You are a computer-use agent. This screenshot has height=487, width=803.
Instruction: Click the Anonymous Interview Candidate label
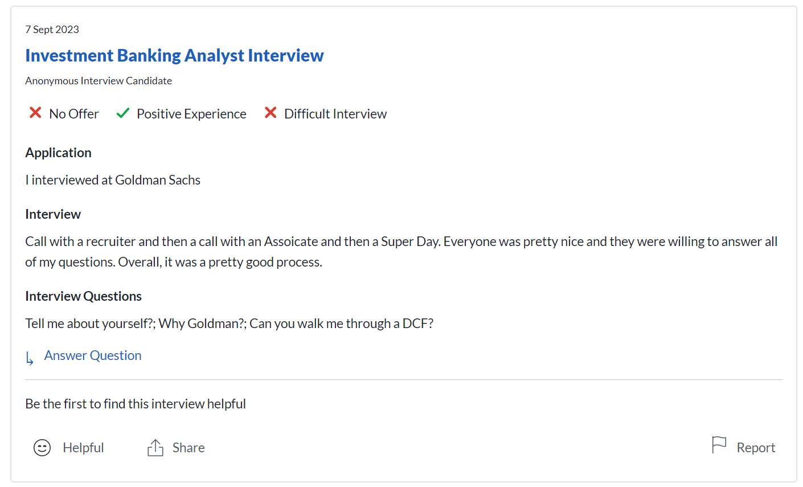coord(98,80)
